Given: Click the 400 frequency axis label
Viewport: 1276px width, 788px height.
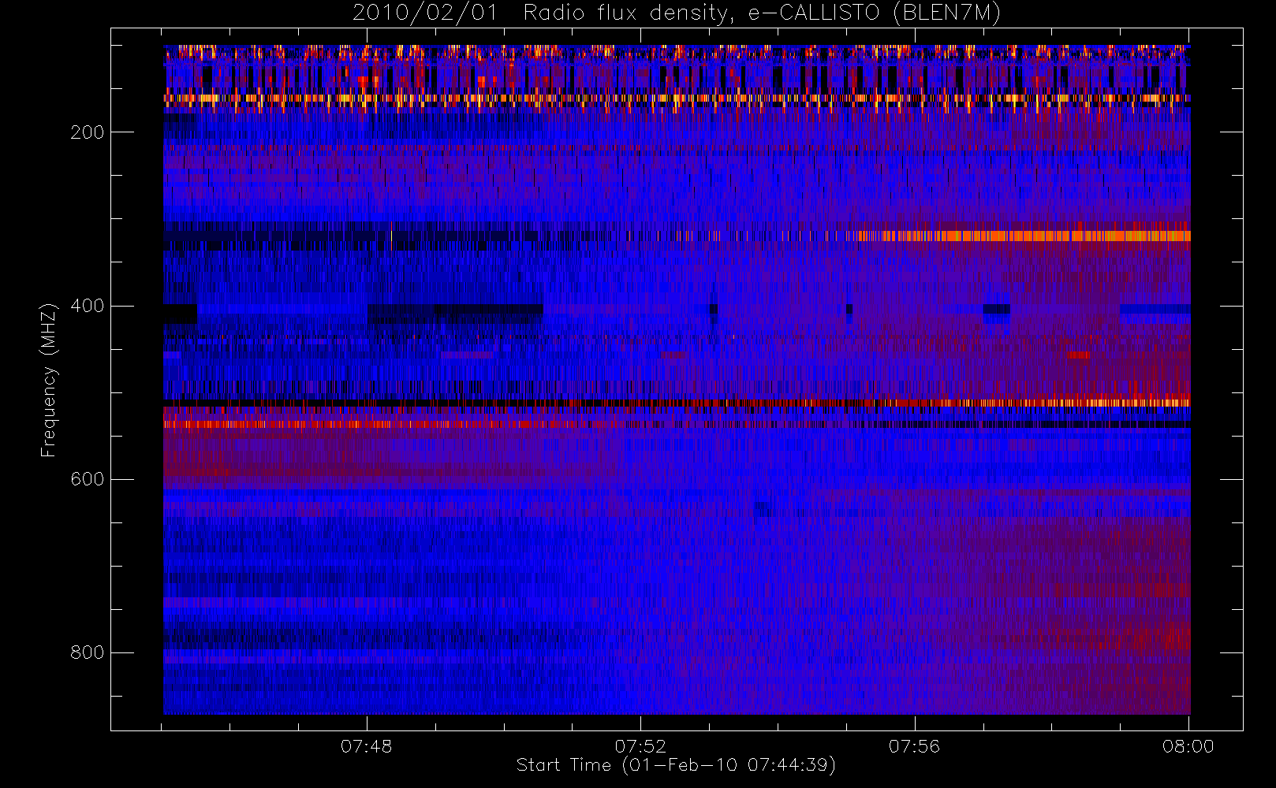Looking at the screenshot, I should pyautogui.click(x=88, y=306).
